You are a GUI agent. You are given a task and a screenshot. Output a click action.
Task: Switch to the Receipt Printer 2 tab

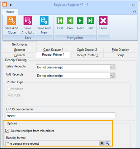pyautogui.click(x=87, y=55)
